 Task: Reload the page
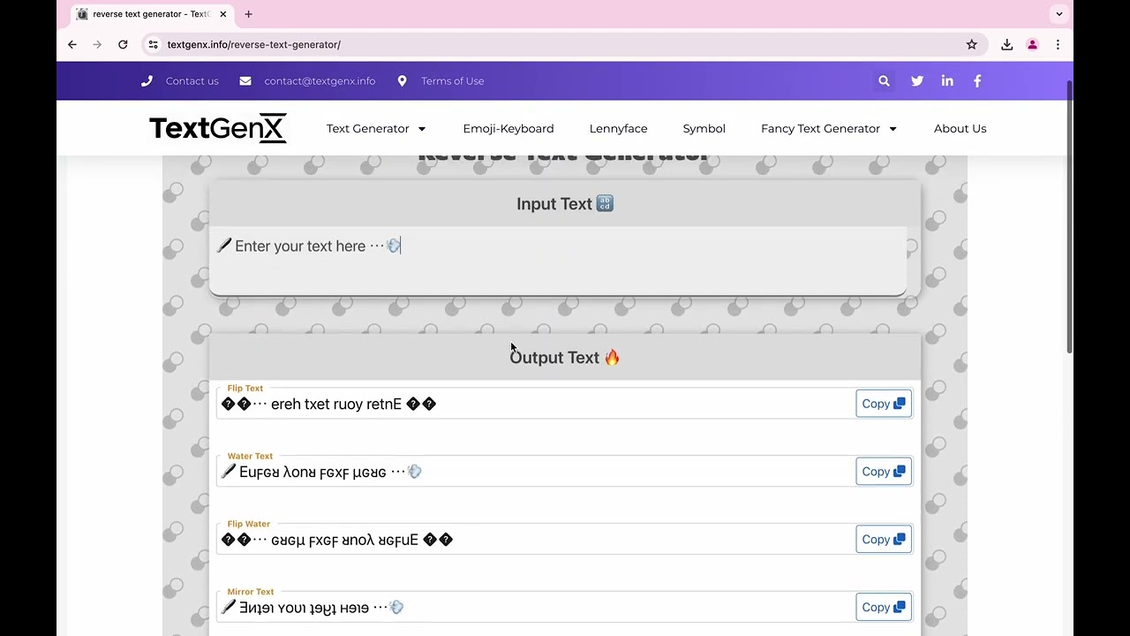point(123,44)
